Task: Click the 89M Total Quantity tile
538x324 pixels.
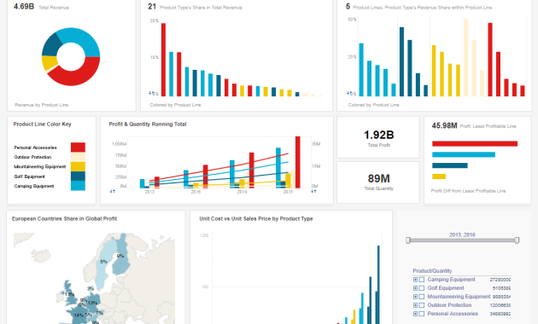Action: pos(378,182)
